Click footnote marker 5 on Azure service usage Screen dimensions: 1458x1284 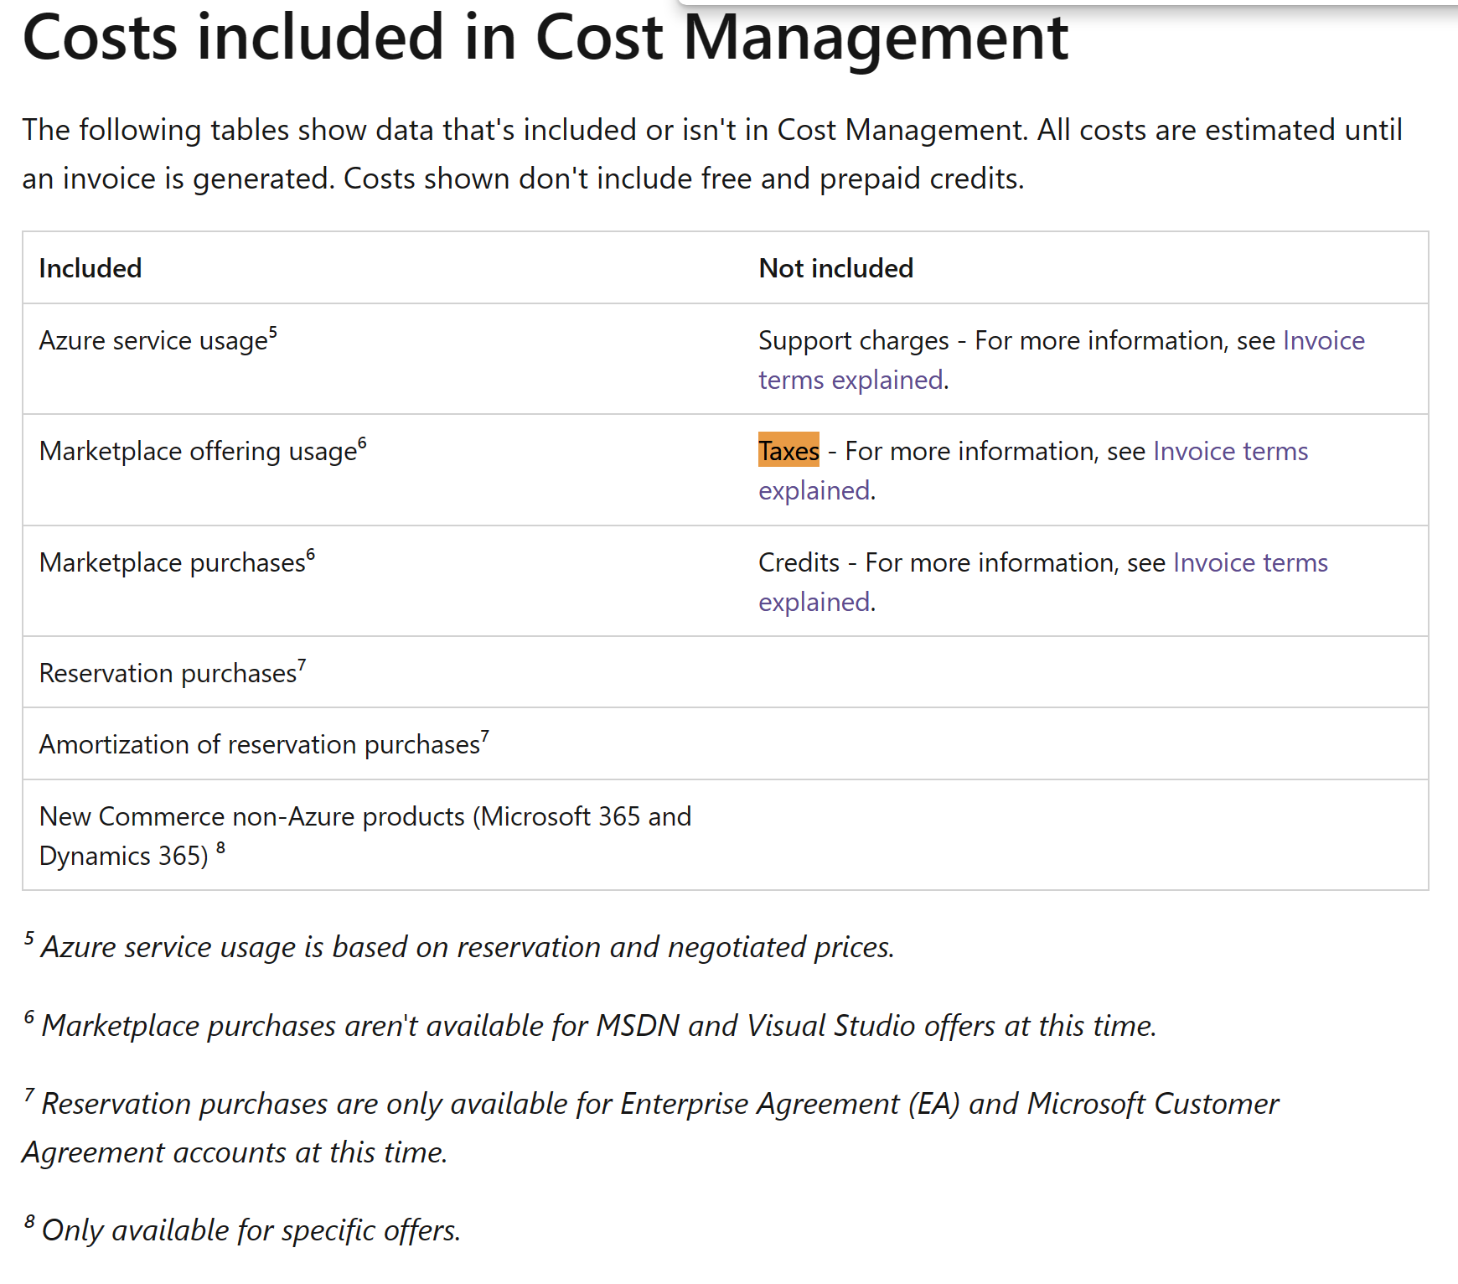point(273,330)
